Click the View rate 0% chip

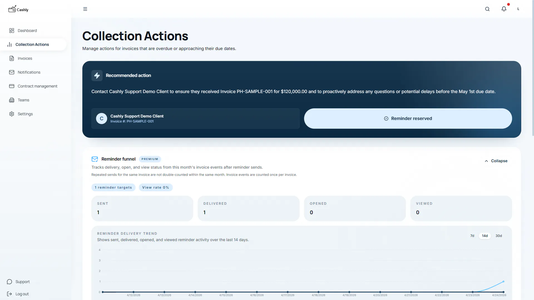tap(156, 187)
